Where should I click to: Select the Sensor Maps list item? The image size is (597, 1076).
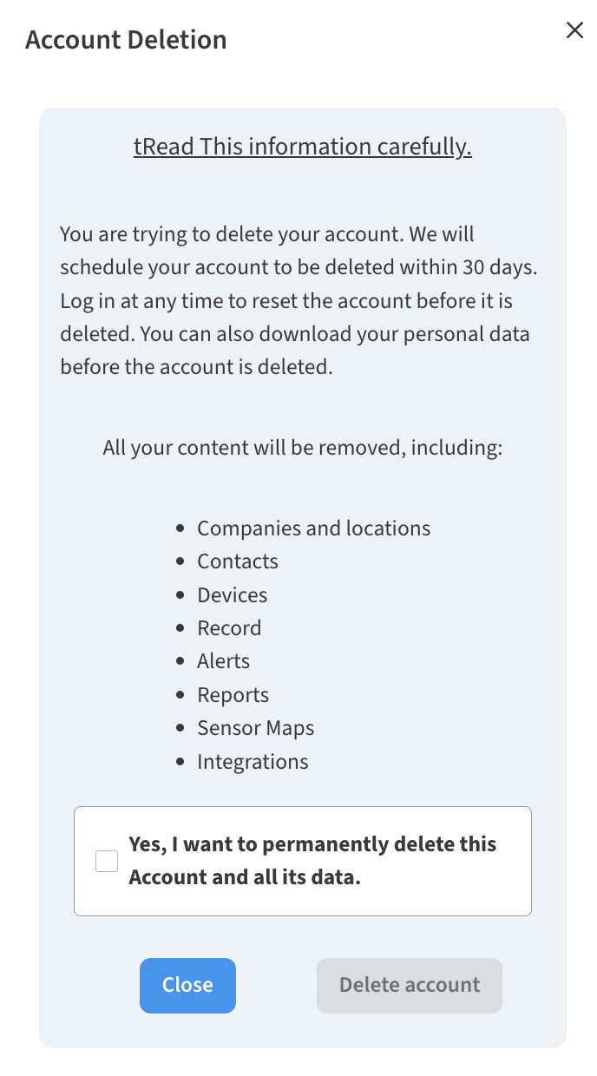255,728
